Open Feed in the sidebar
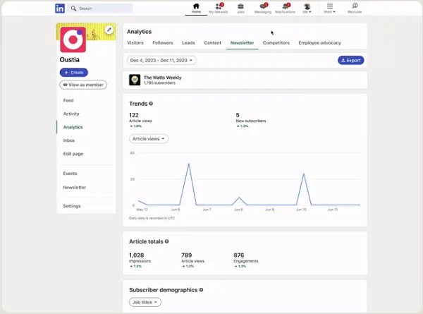 point(68,100)
